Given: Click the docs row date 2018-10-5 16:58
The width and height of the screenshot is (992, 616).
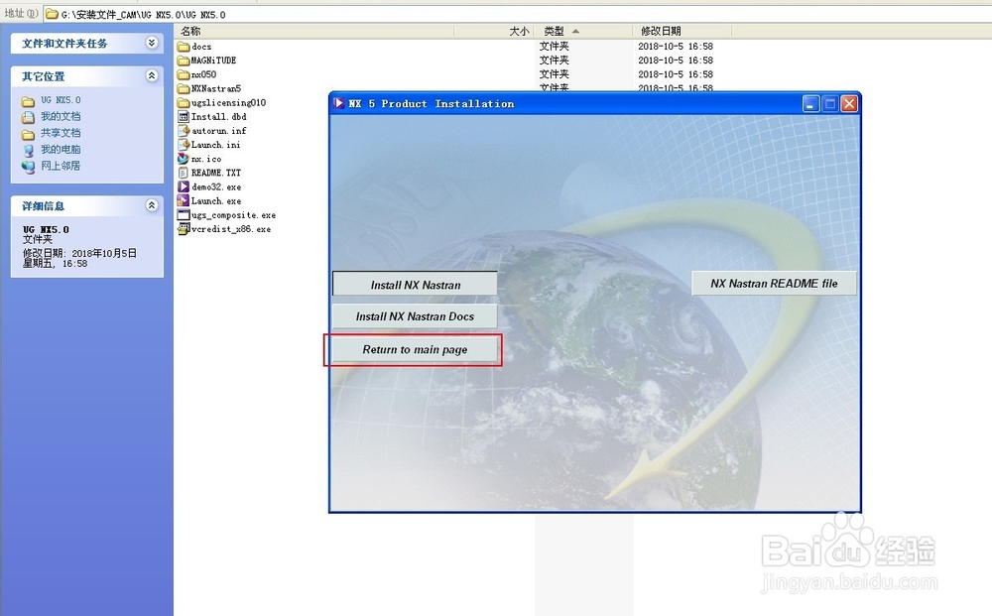Looking at the screenshot, I should pyautogui.click(x=675, y=47).
